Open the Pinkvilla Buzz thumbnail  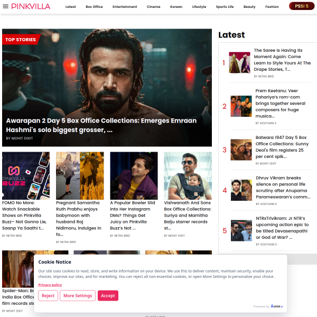click(26, 176)
